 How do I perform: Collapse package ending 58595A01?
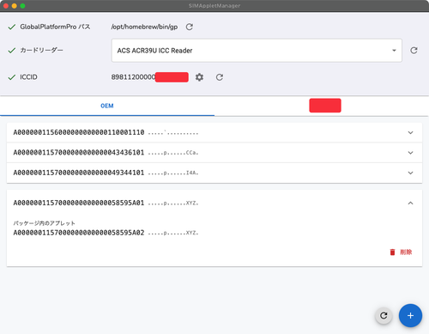pos(214,203)
